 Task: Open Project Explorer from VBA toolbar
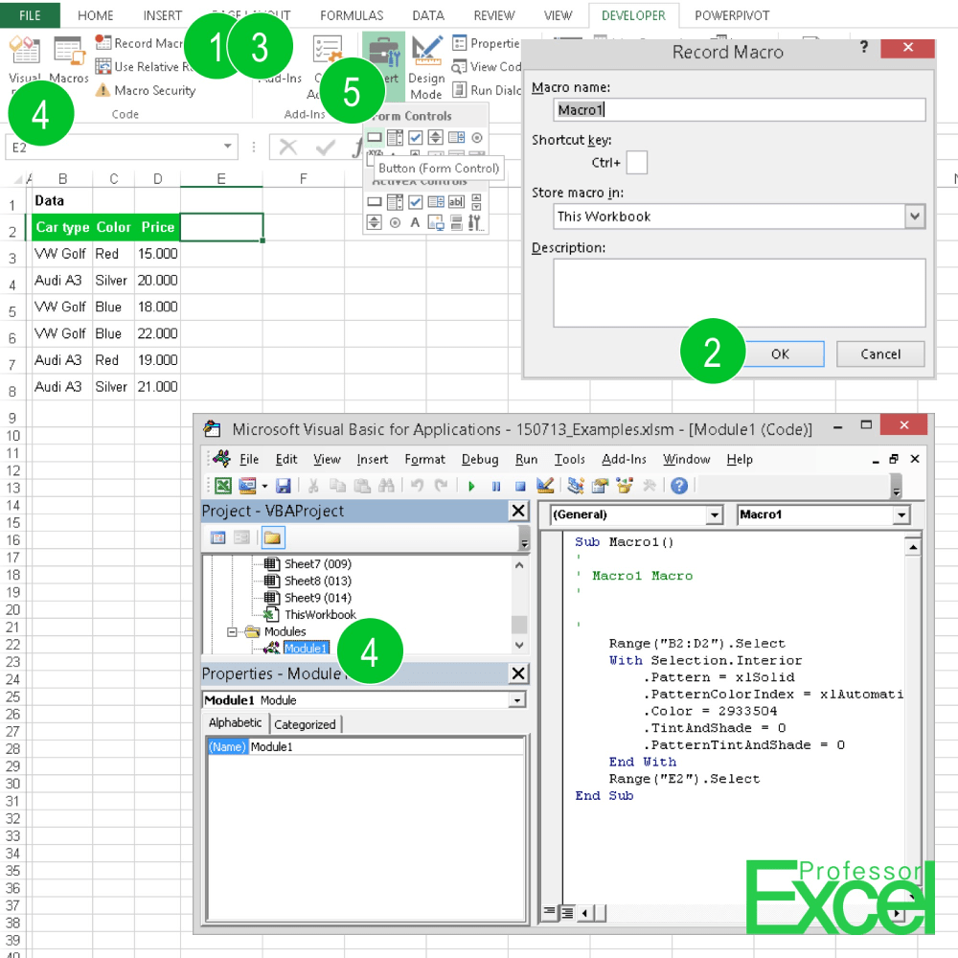(x=576, y=486)
